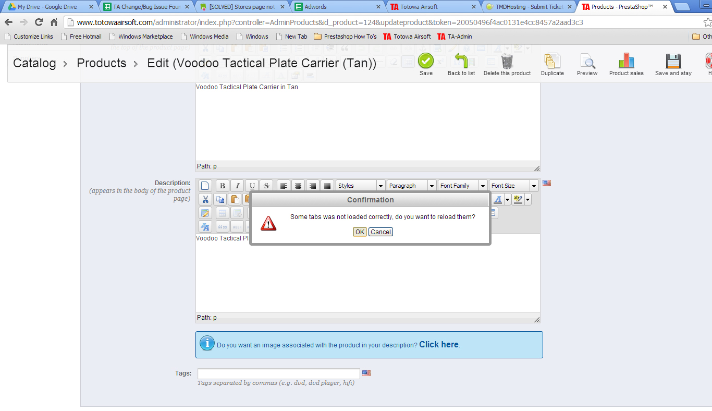Apply the current highlight color button
This screenshot has width=712, height=411.
(x=518, y=199)
